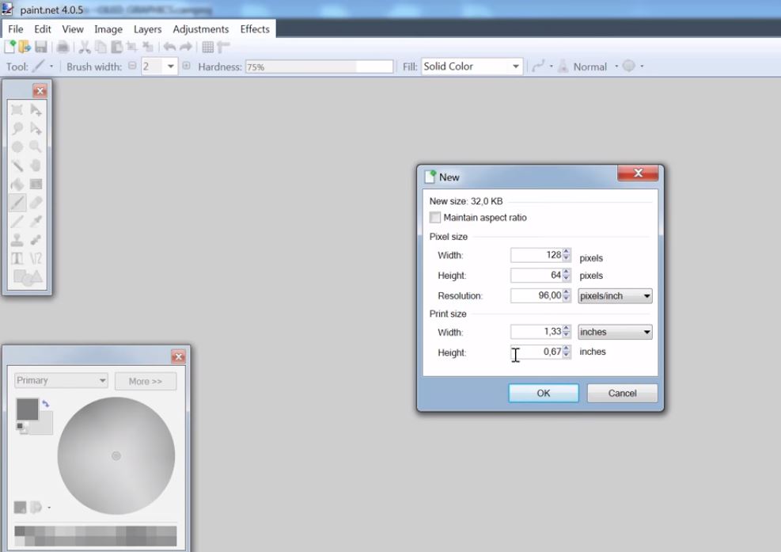
Task: Open the Layers menu
Action: click(147, 29)
